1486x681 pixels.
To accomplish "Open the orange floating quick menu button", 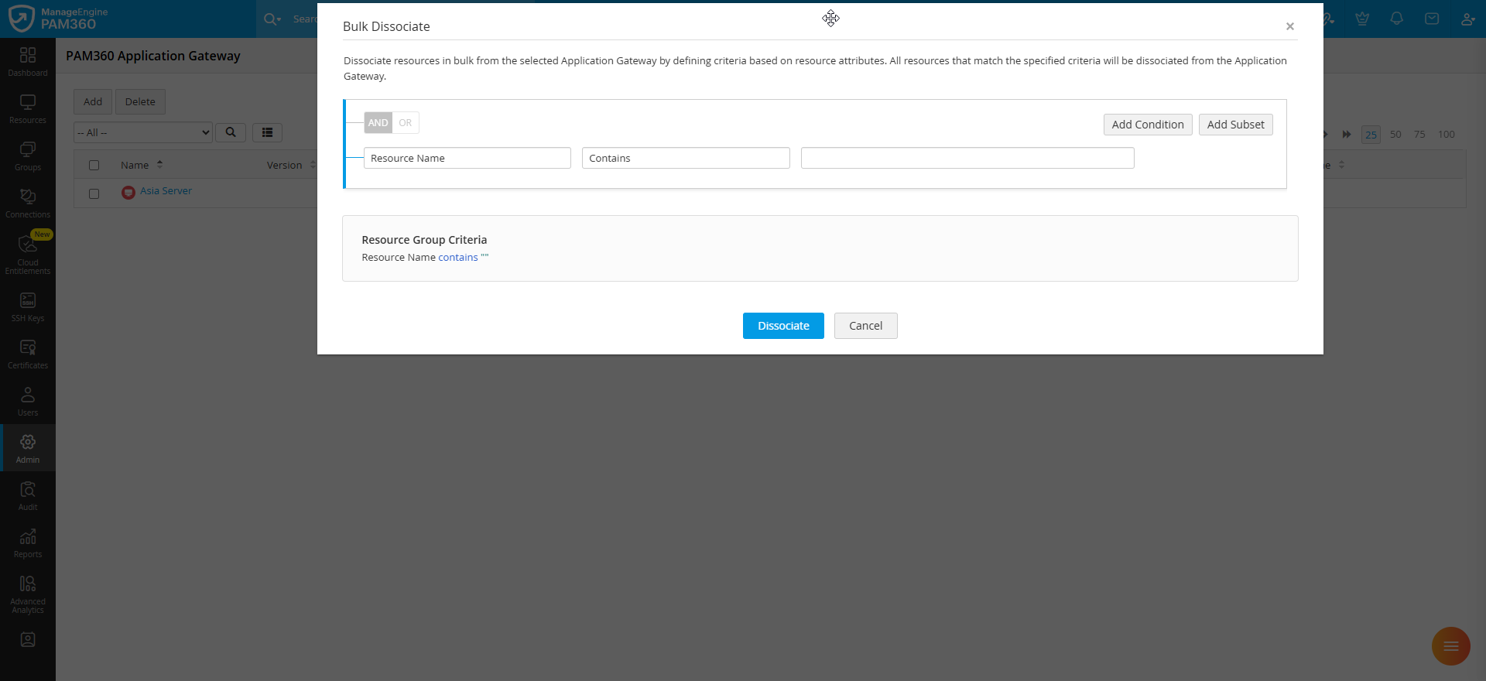I will tap(1451, 646).
